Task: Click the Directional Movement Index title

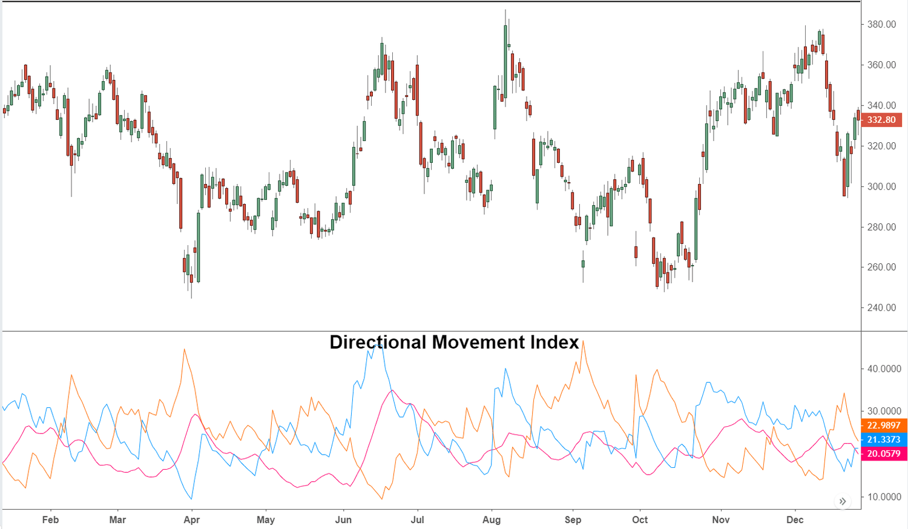Action: (x=454, y=342)
